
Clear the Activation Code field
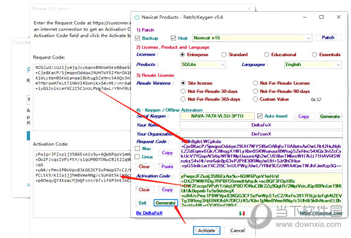[x=144, y=189]
